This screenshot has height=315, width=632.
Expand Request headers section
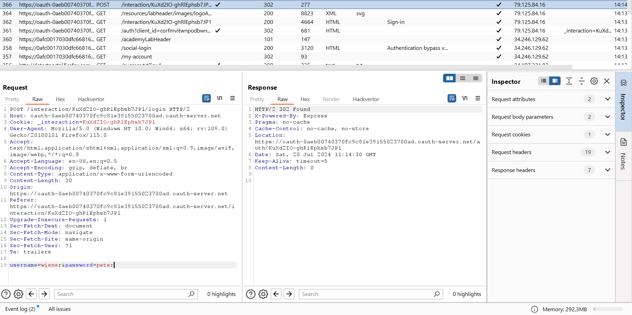coord(607,152)
